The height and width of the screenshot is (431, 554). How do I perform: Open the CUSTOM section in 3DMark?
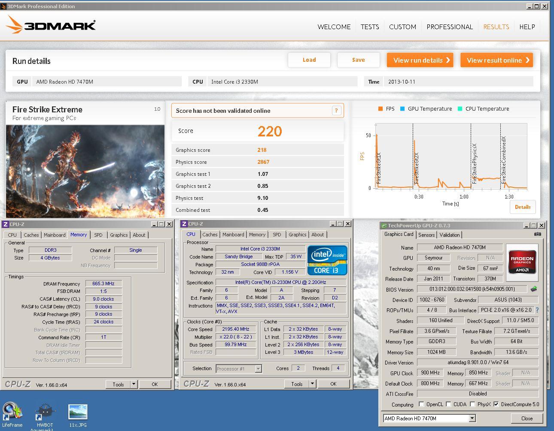coord(402,27)
